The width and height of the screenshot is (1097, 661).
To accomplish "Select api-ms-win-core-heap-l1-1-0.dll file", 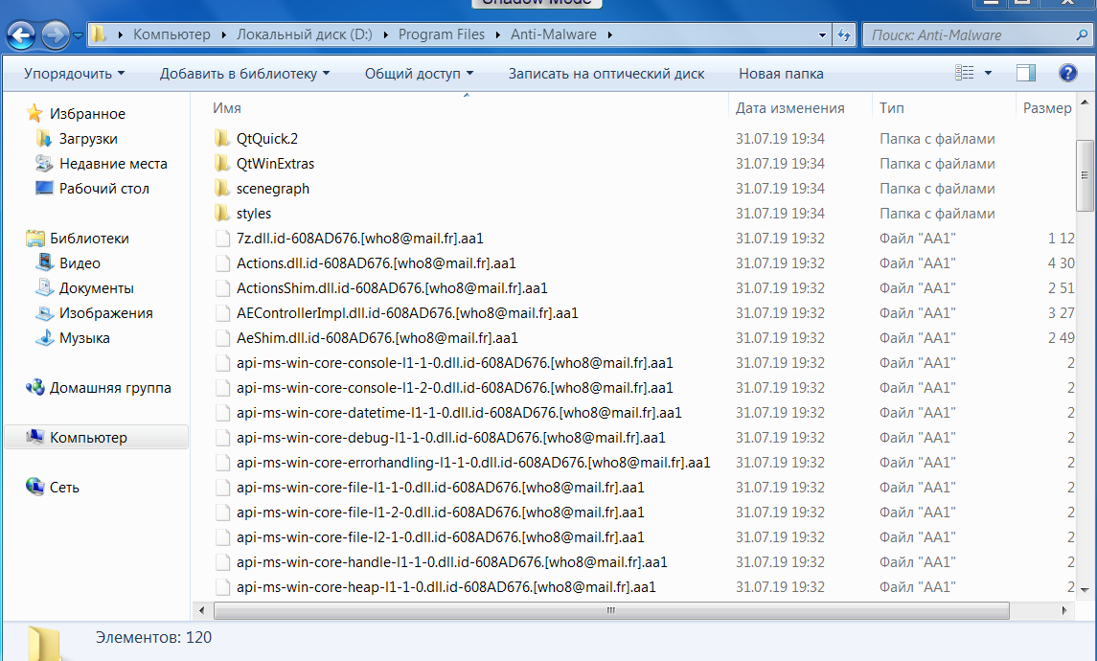I will (446, 587).
